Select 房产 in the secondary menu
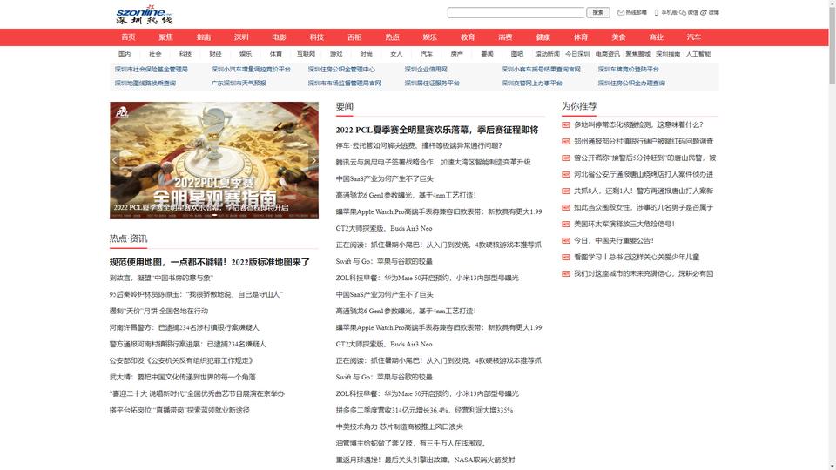Screen dimensions: 836x470 pos(457,54)
